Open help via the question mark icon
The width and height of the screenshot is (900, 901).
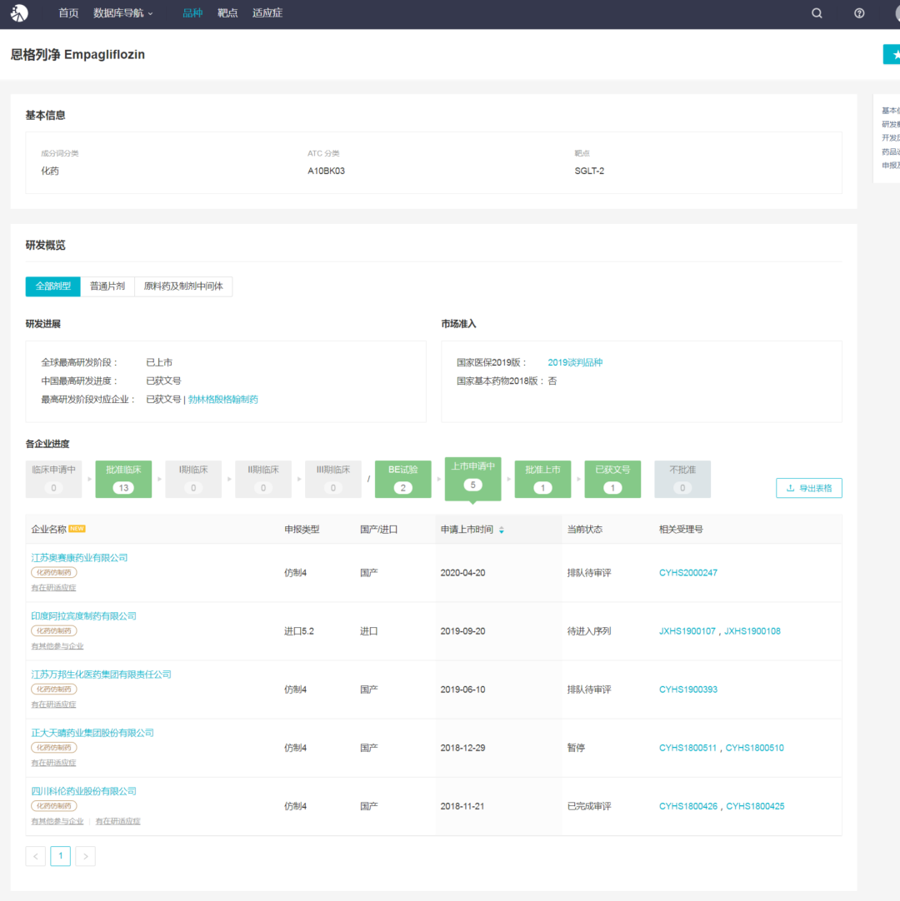[x=859, y=13]
